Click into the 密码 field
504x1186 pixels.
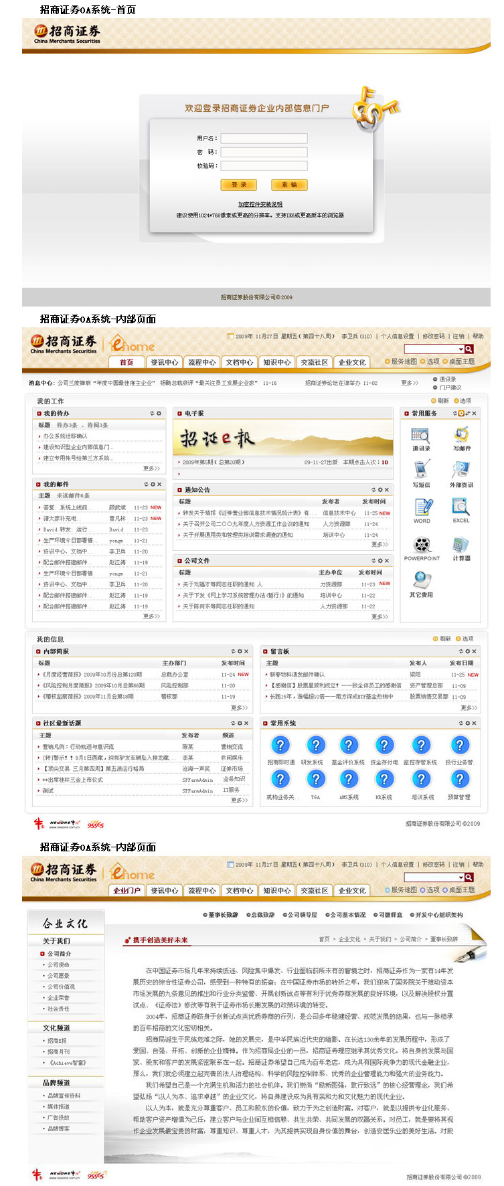[x=264, y=152]
